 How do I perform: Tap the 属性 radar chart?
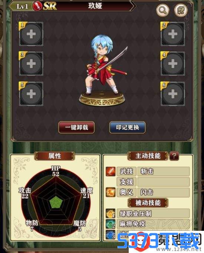click(56, 203)
